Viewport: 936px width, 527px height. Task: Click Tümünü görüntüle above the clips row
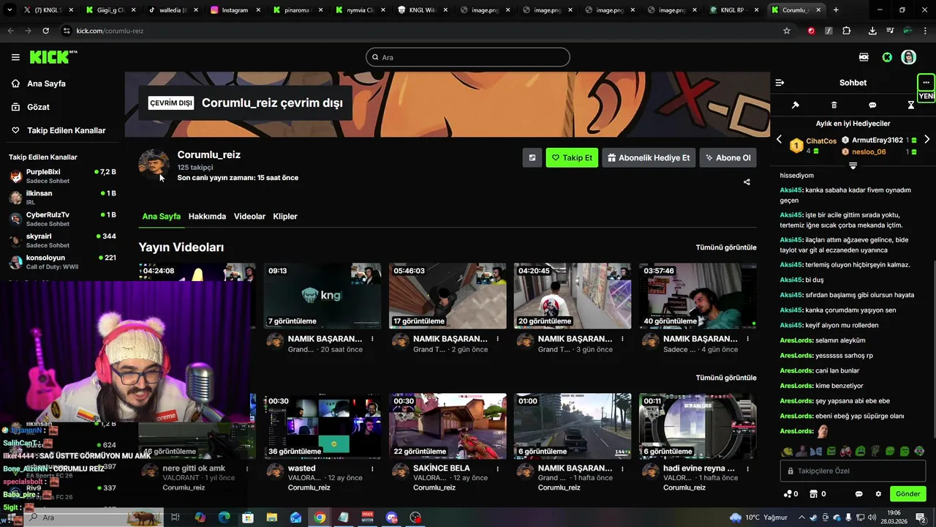tap(726, 378)
